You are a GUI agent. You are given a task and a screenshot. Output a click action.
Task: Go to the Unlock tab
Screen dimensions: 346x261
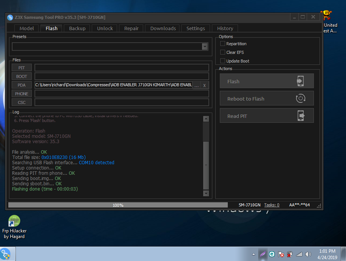point(105,28)
